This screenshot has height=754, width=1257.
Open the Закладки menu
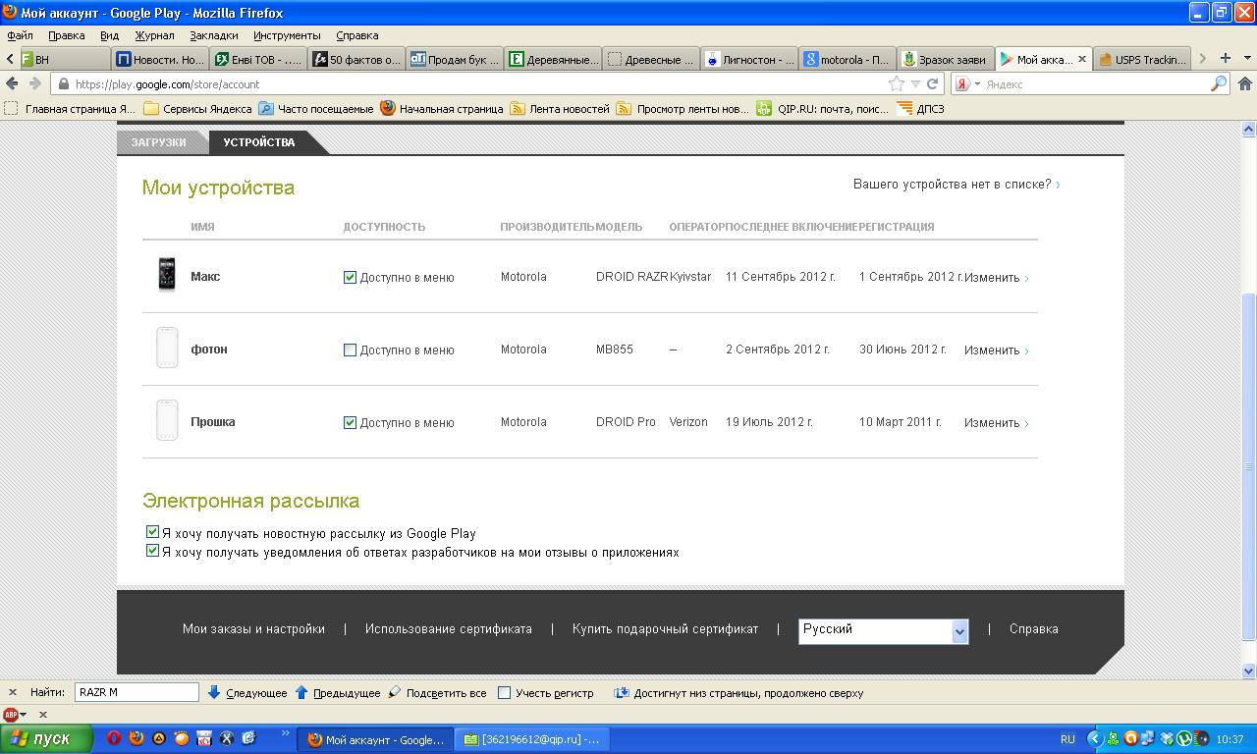pos(214,35)
